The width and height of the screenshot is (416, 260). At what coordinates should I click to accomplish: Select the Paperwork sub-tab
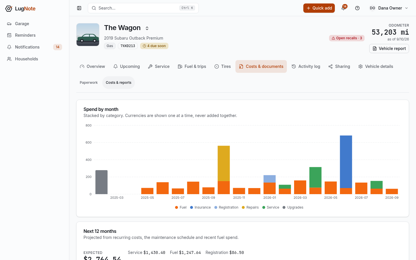tap(89, 83)
